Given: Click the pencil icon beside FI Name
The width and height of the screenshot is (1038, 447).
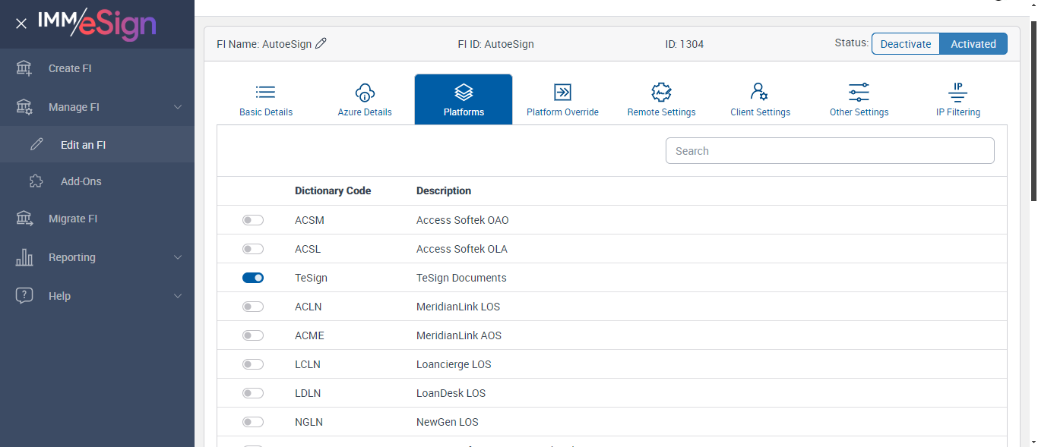Looking at the screenshot, I should coord(321,44).
